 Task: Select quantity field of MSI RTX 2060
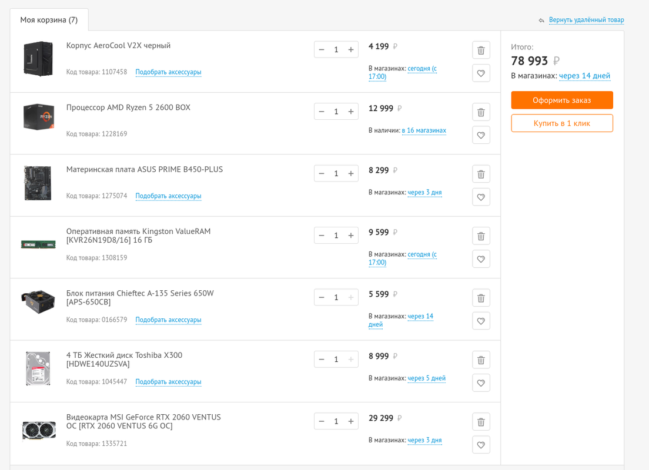coord(336,421)
